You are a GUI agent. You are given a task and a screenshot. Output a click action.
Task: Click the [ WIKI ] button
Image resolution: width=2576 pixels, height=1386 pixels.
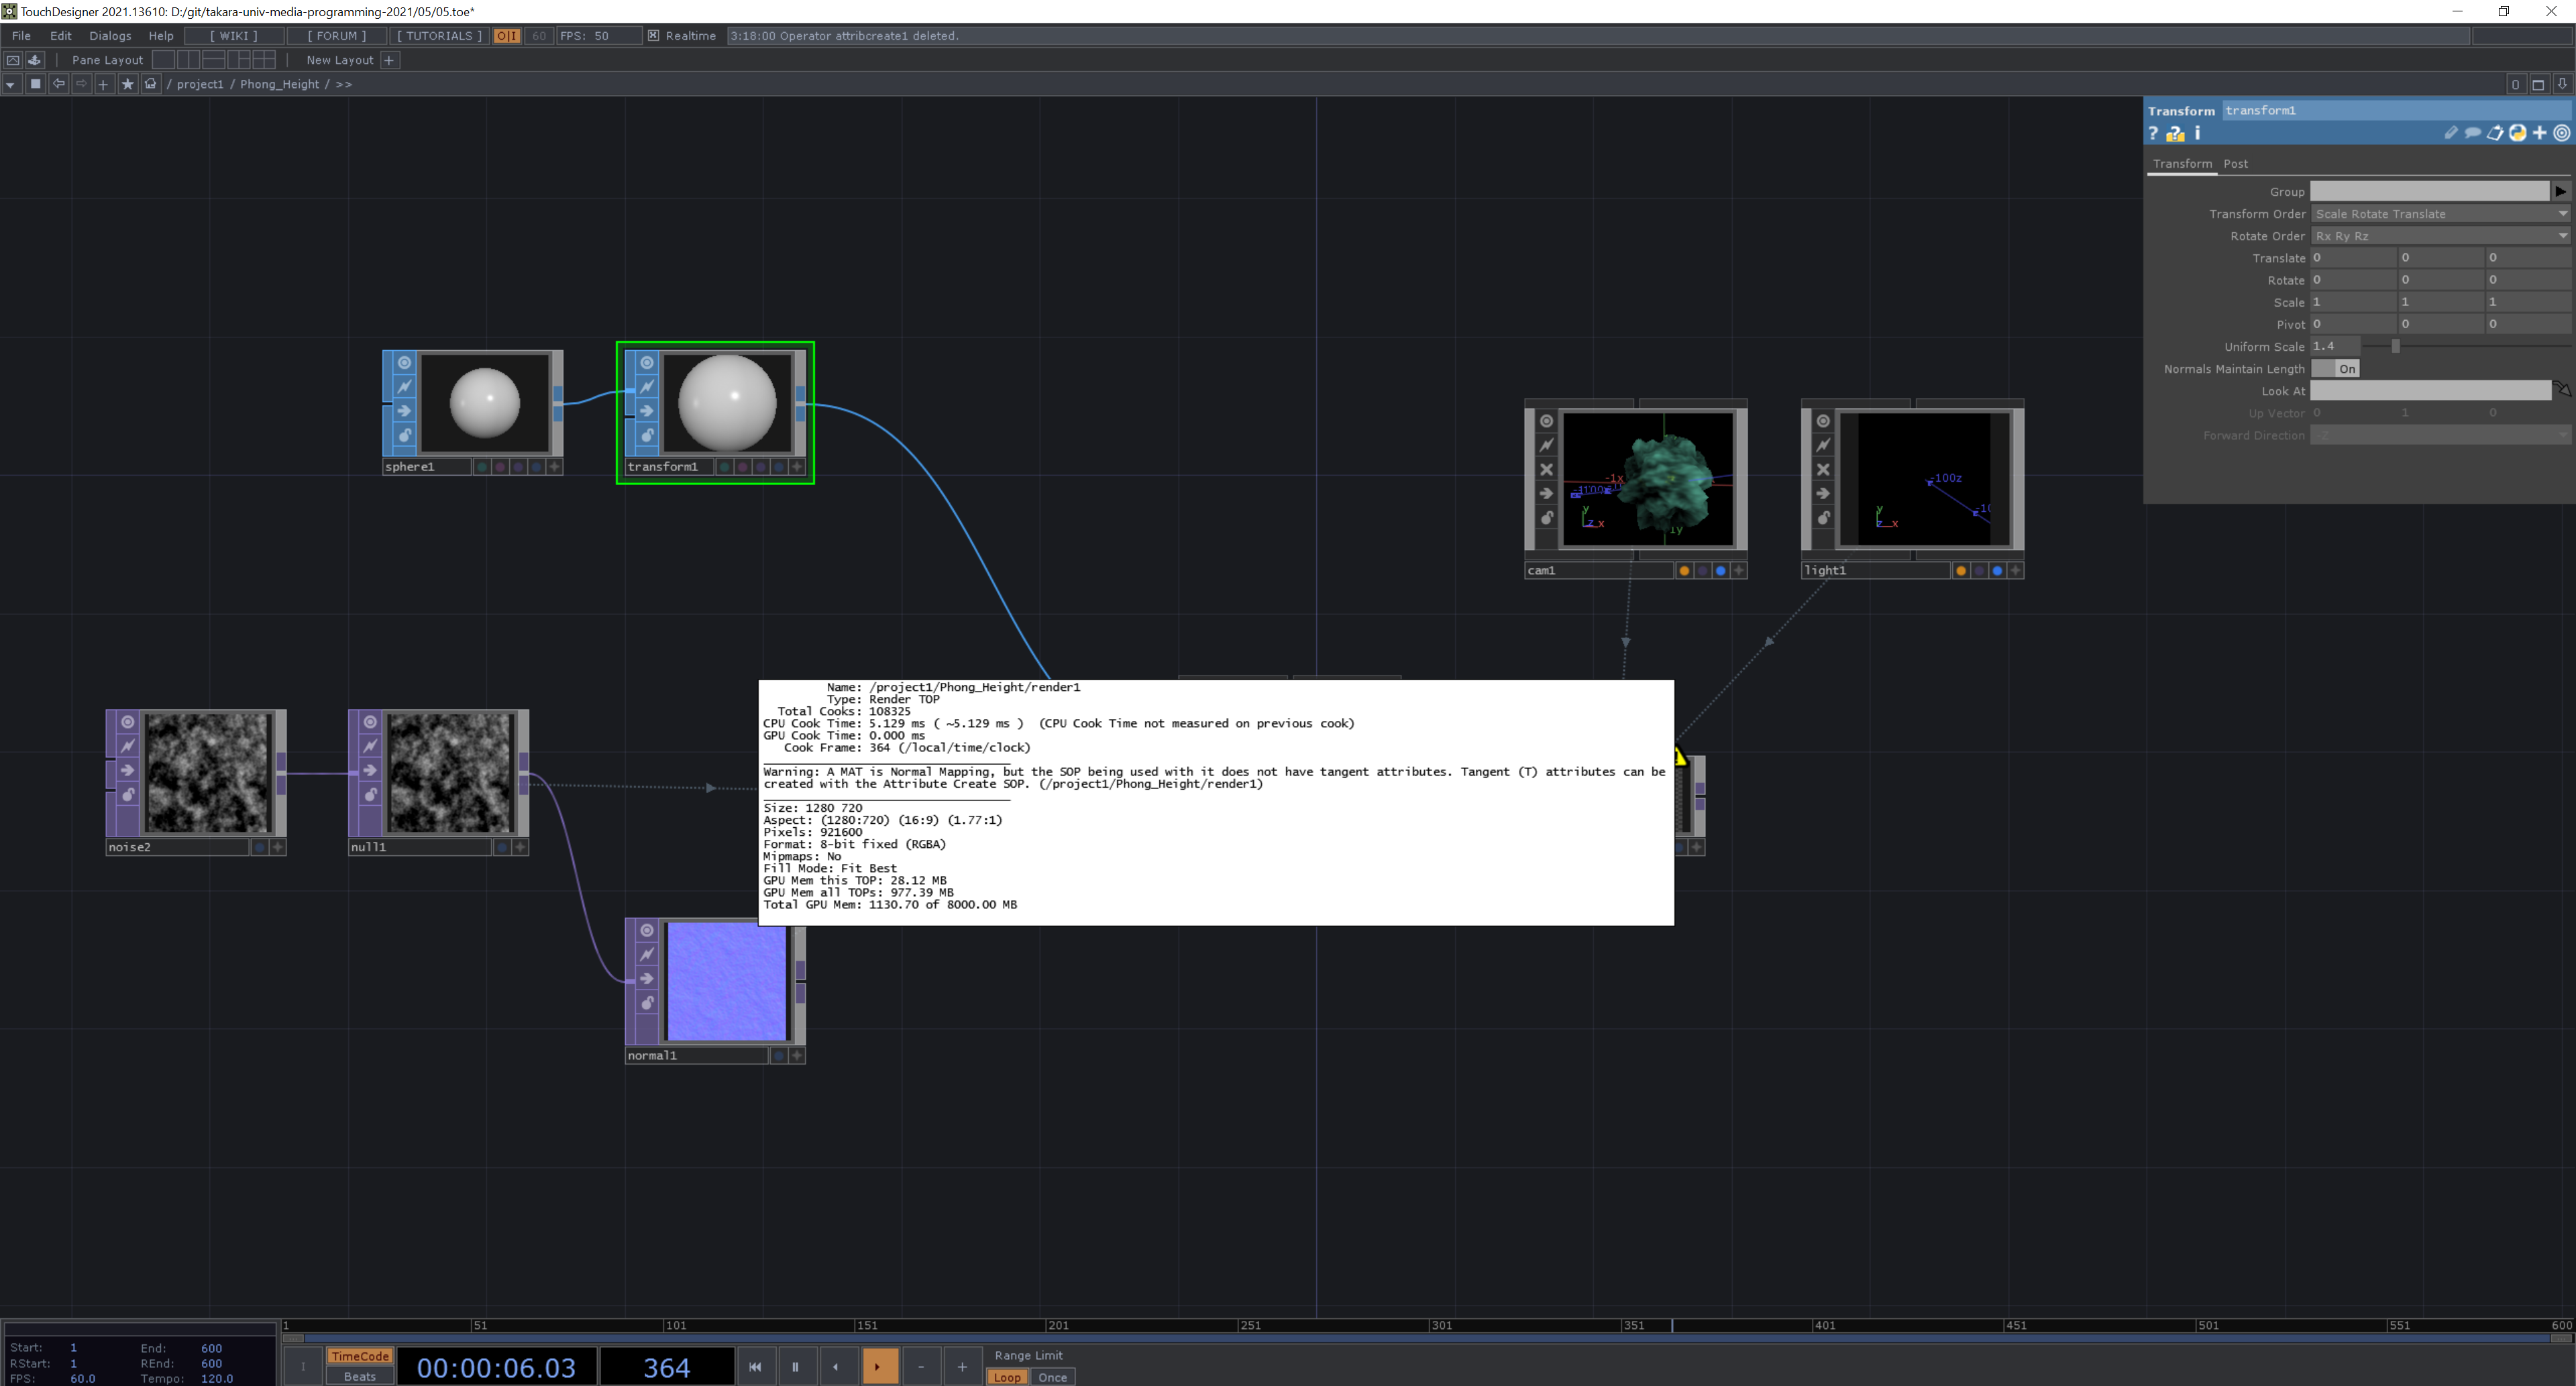[233, 36]
